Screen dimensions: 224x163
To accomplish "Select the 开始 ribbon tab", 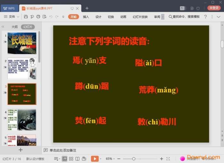I will (x=73, y=17).
